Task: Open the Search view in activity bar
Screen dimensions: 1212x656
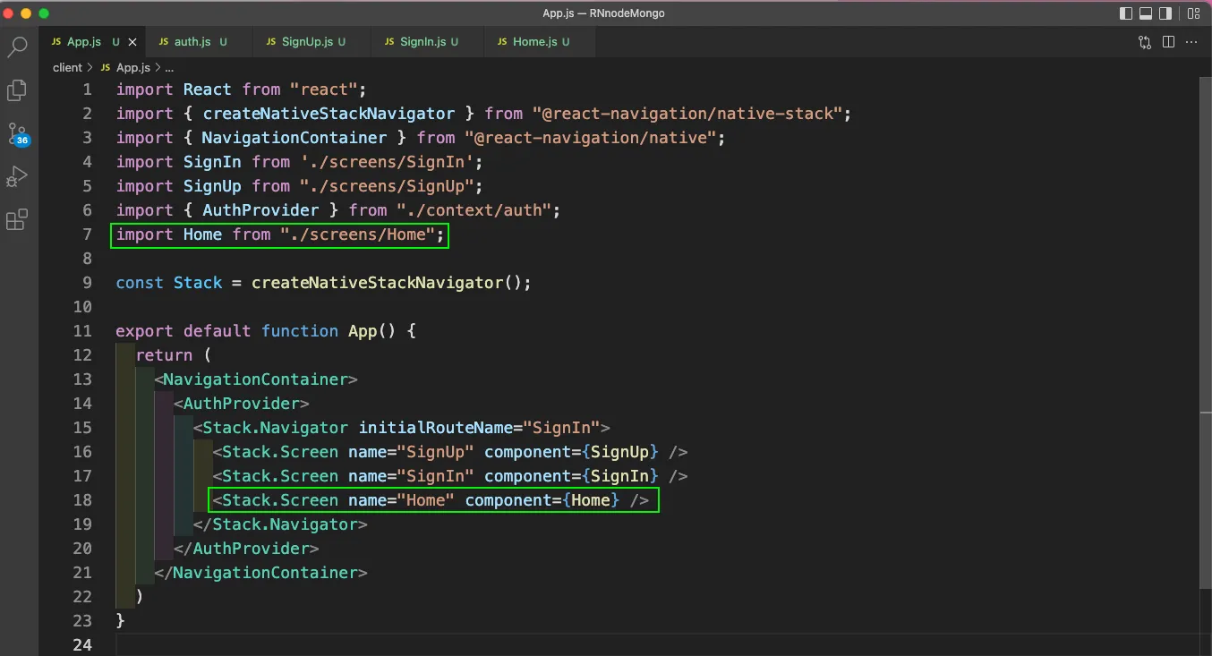Action: point(17,47)
